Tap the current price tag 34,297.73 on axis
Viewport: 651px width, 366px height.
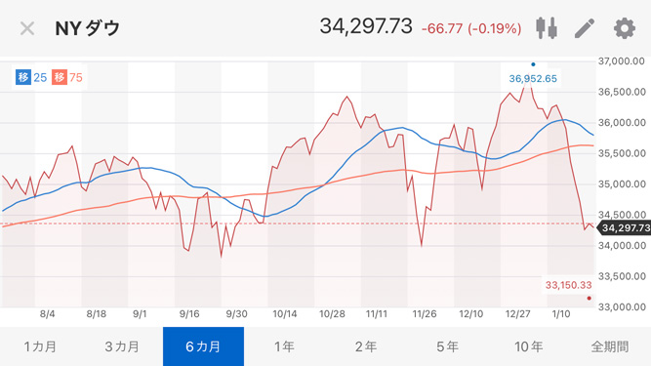click(x=625, y=227)
